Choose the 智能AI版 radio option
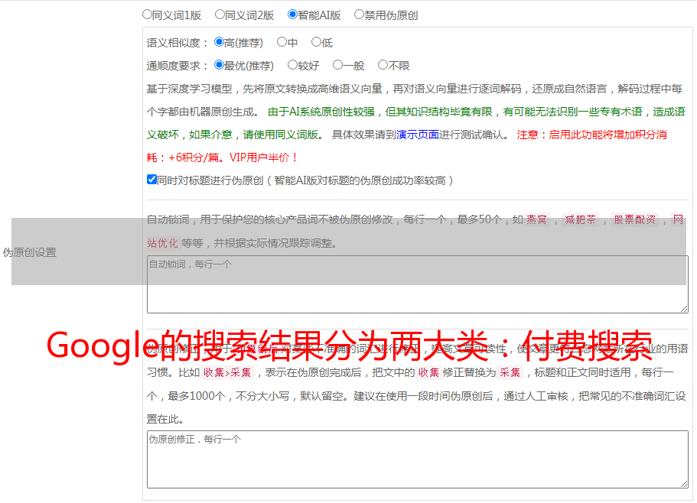697x503 pixels. (x=292, y=15)
